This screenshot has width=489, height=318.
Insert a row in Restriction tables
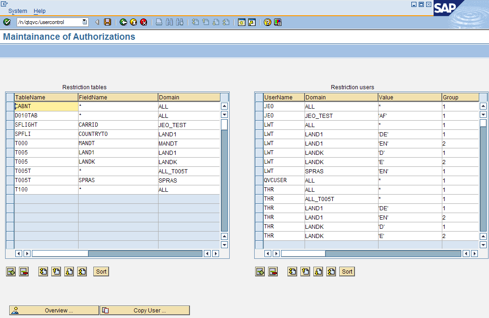click(10, 271)
